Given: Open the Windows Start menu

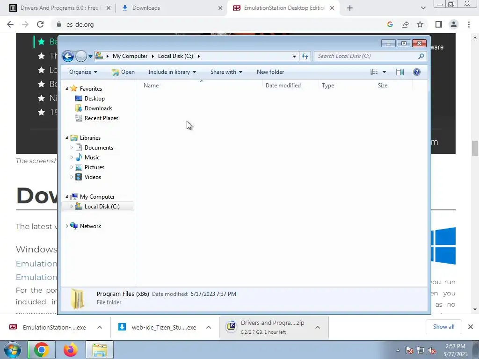Looking at the screenshot, I should (x=13, y=350).
